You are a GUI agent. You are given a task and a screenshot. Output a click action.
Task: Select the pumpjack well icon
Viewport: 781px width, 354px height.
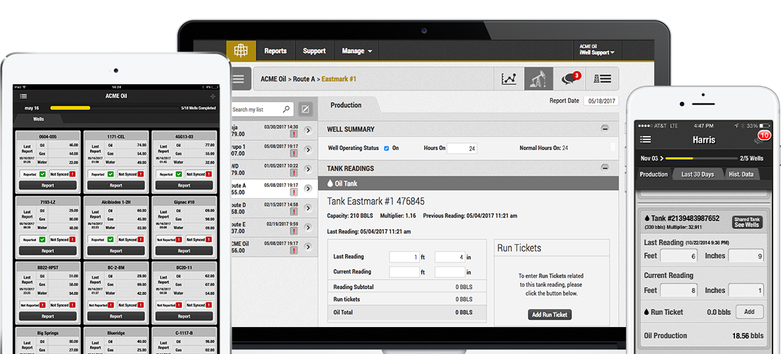tap(538, 79)
